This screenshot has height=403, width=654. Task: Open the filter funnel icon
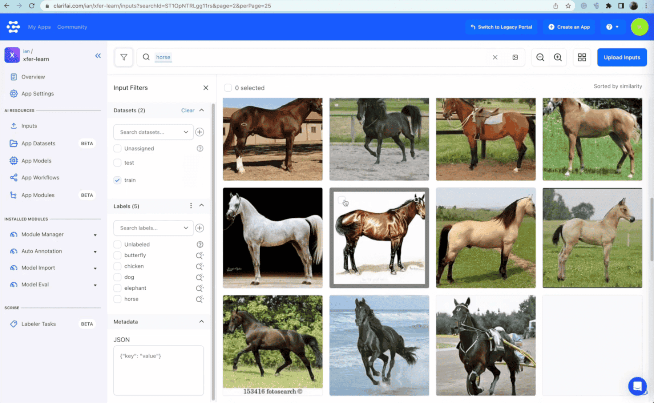coord(124,57)
